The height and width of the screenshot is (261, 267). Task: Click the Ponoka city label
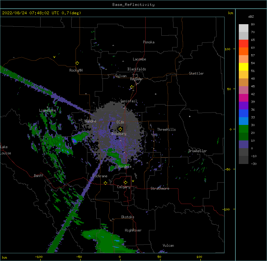[x=149, y=42]
